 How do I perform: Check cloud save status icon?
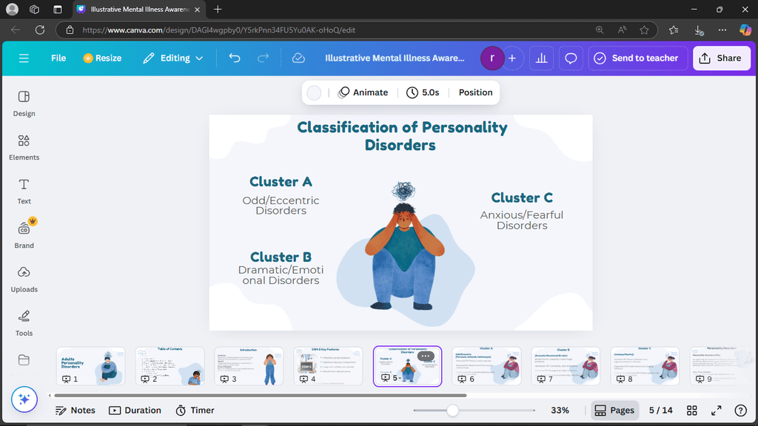298,58
